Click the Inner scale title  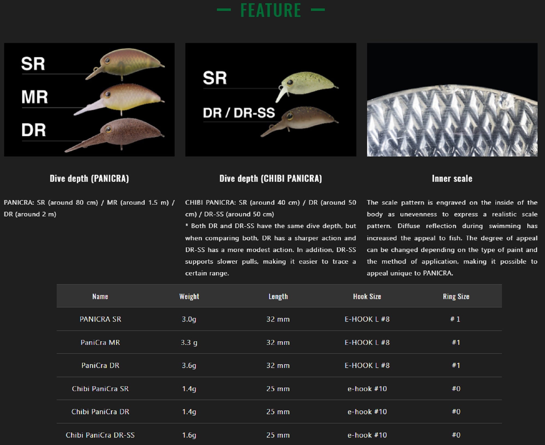pyautogui.click(x=452, y=179)
